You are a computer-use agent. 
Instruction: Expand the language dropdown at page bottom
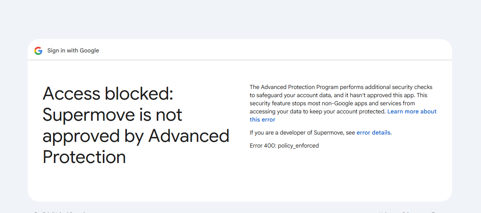(x=59, y=212)
